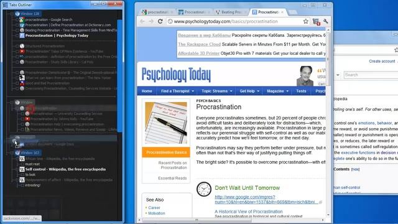This screenshot has width=398, height=224.
Task: Switch to the Google search Chrome tab
Action: click(x=157, y=12)
